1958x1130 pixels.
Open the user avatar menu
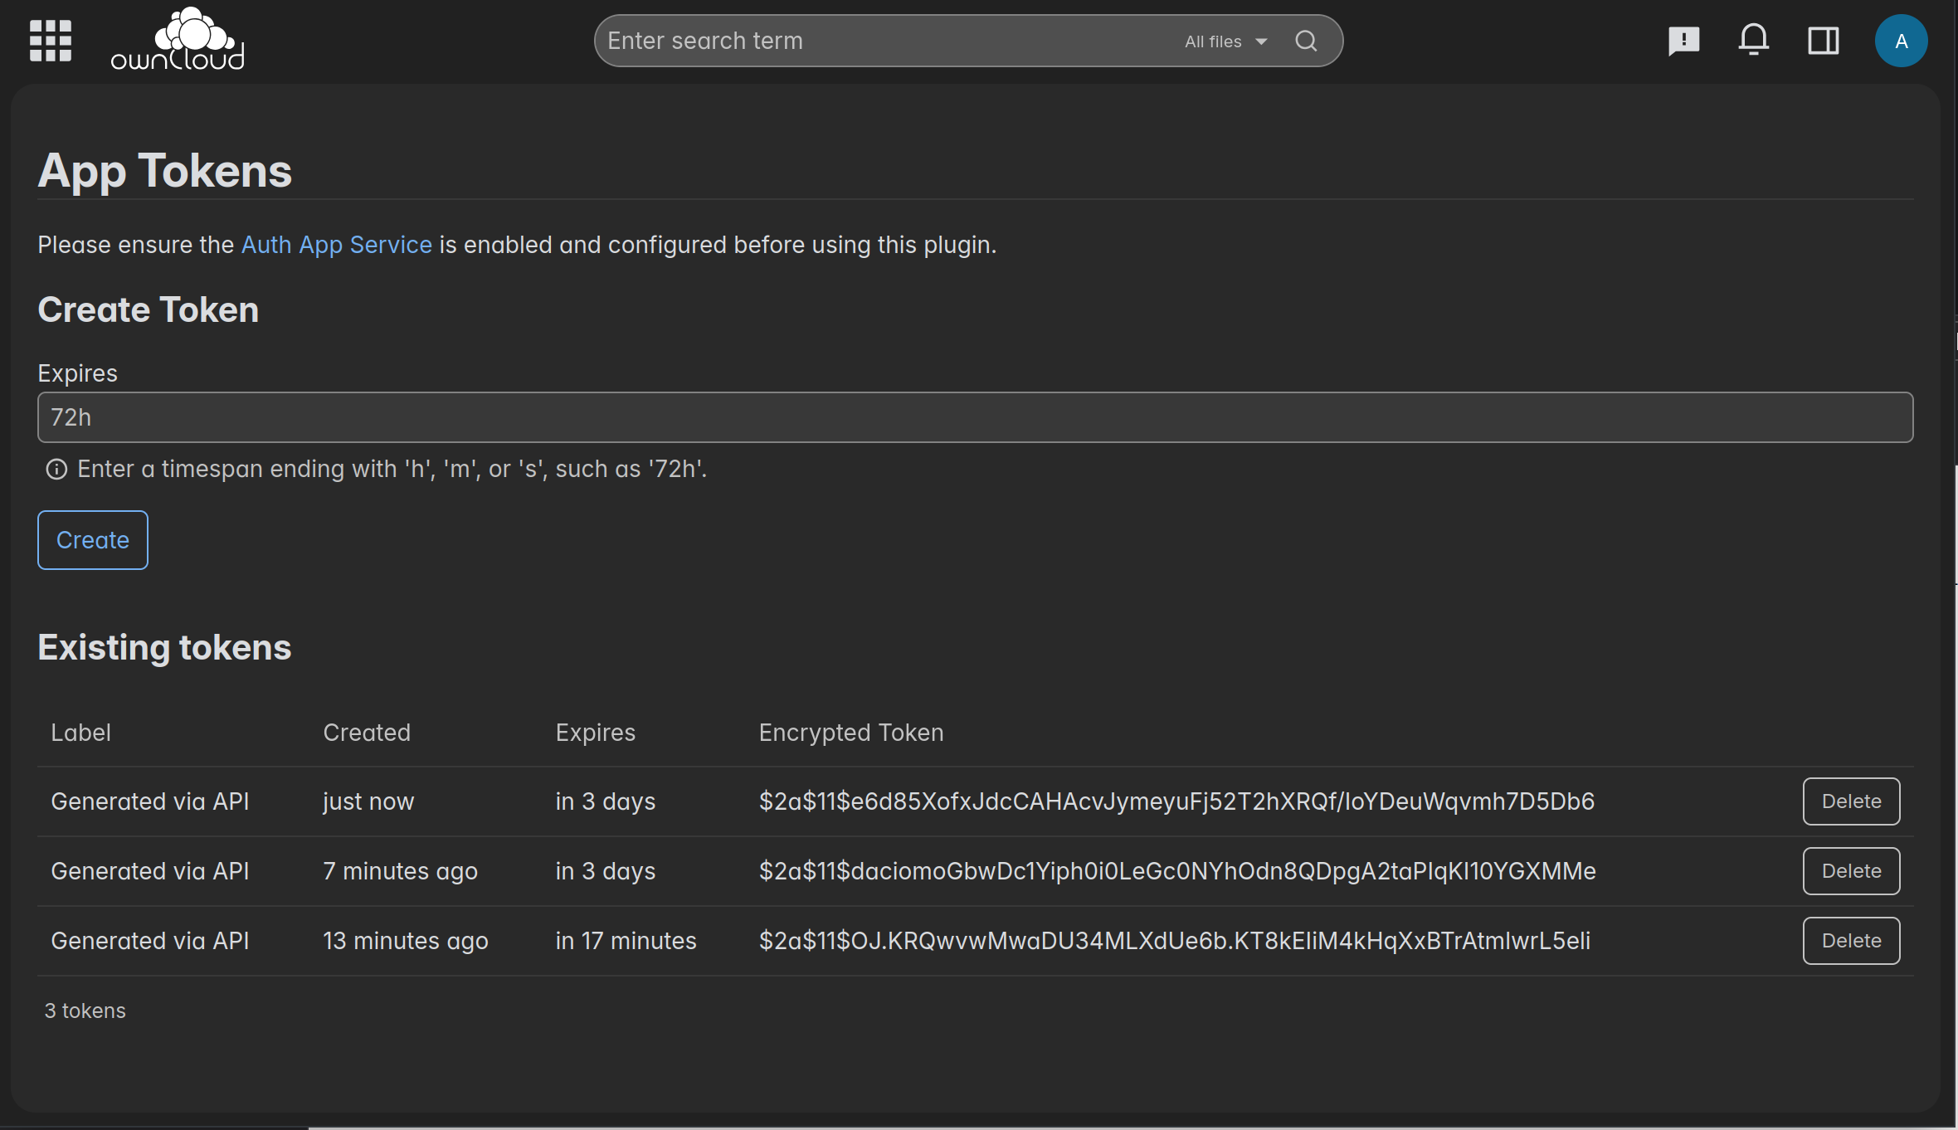click(x=1901, y=41)
